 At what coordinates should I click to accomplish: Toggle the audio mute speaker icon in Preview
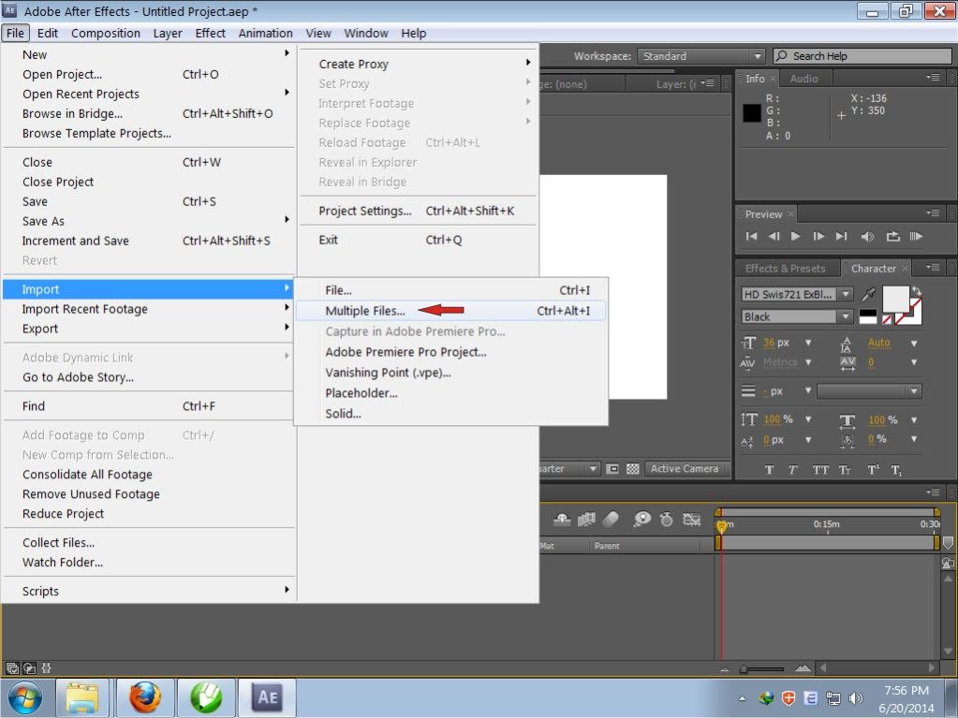coord(867,236)
